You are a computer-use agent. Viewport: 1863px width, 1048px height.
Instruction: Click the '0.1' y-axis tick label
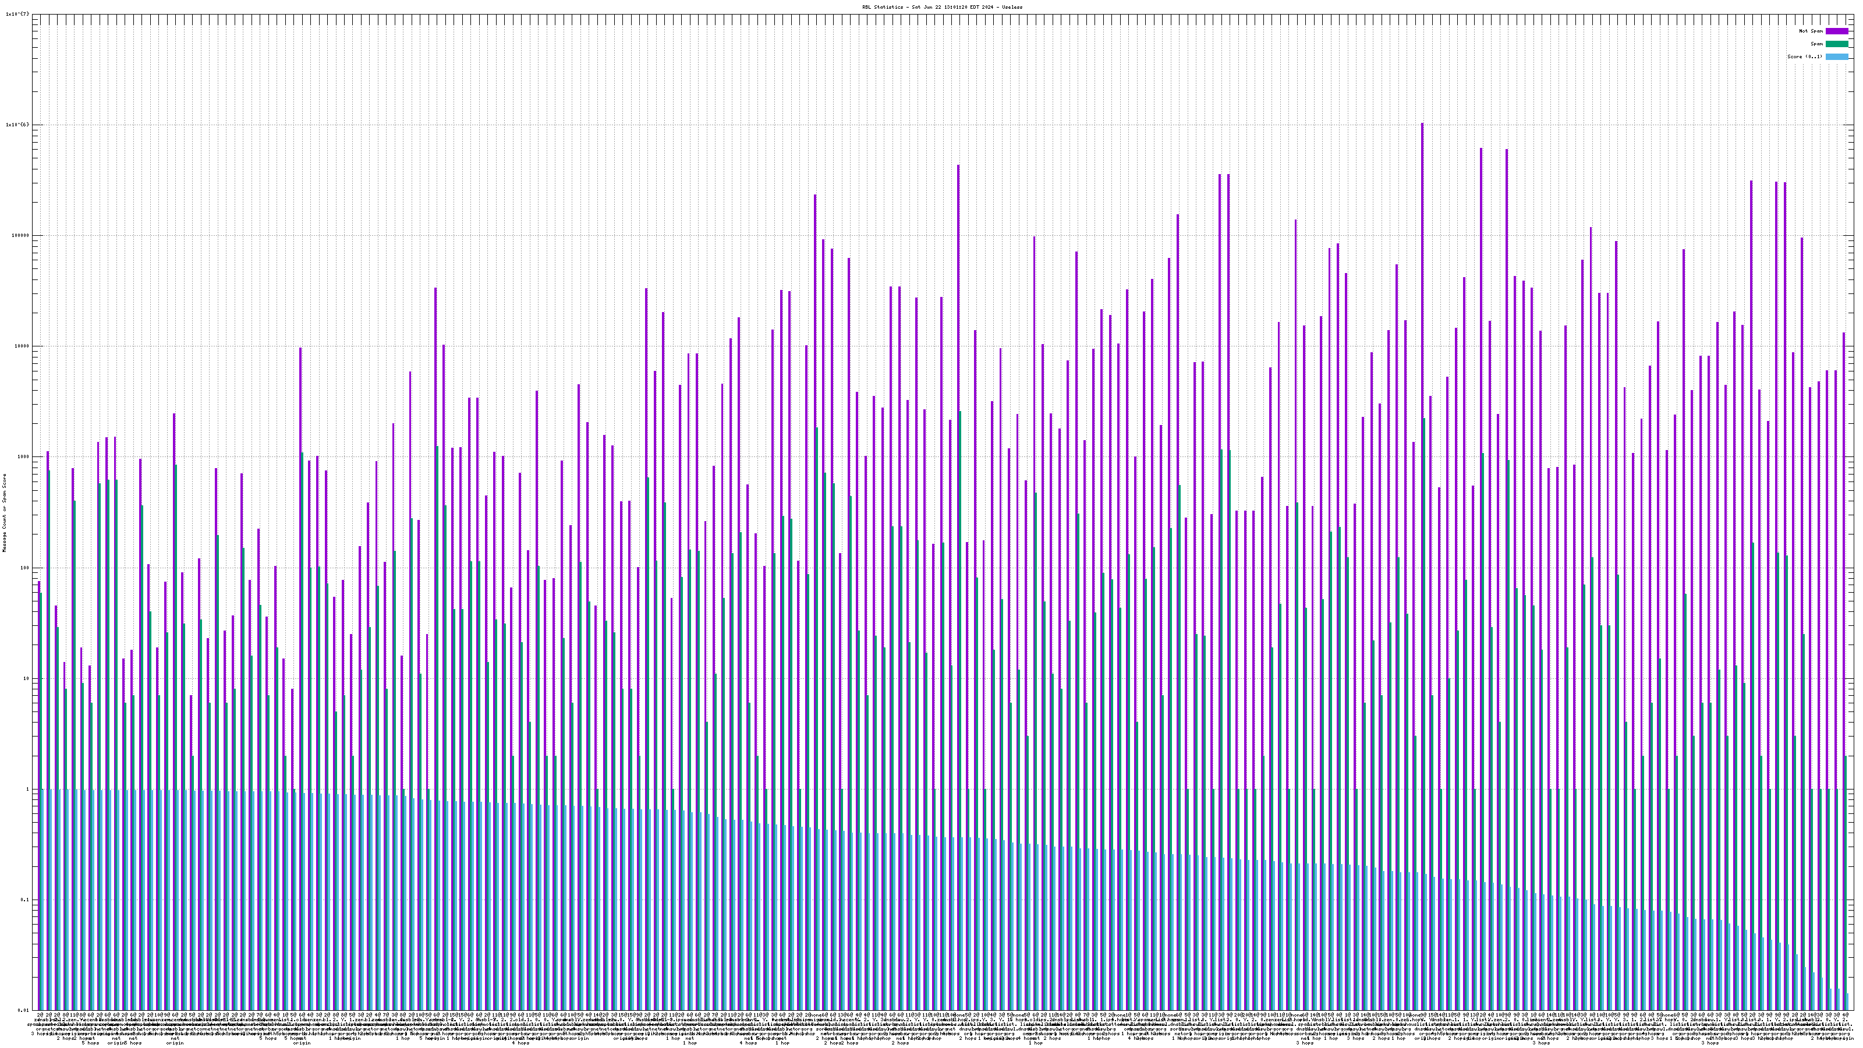(x=24, y=900)
